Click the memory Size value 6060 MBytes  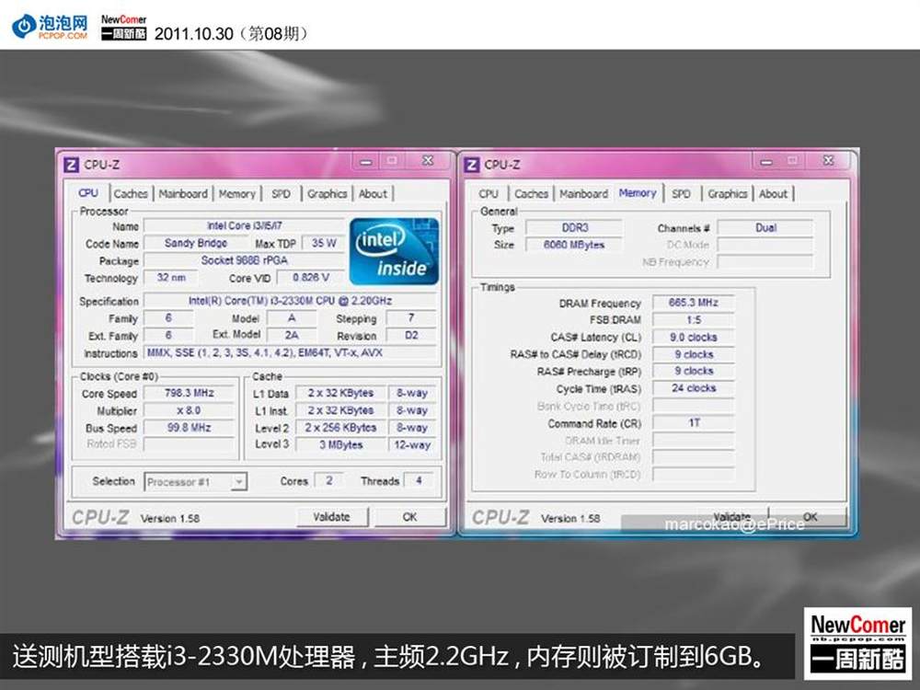(x=574, y=245)
